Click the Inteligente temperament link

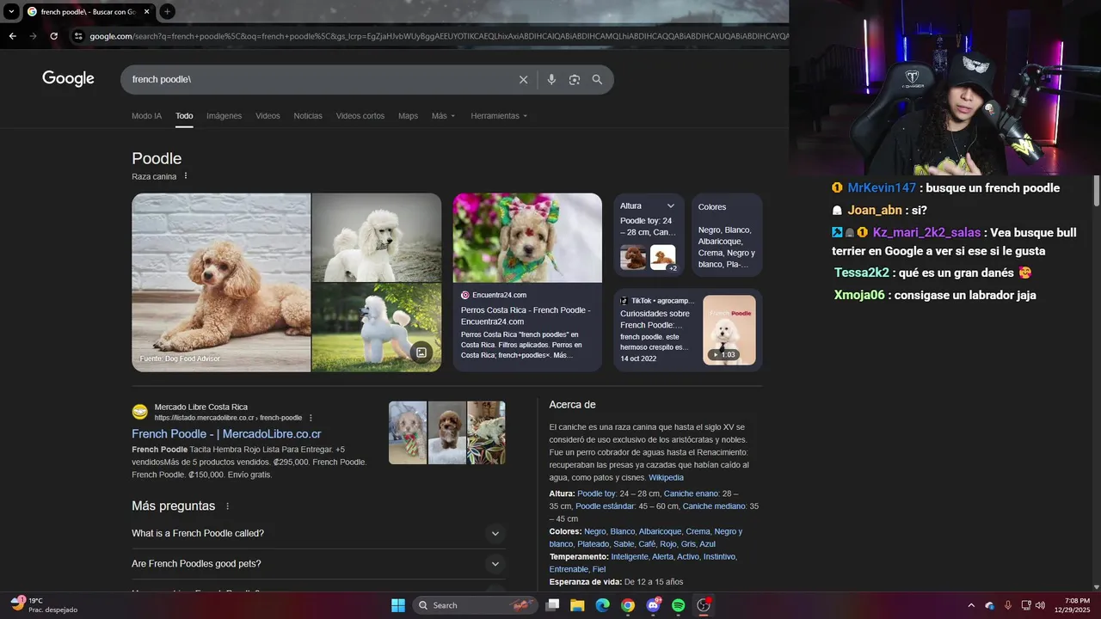[630, 557]
